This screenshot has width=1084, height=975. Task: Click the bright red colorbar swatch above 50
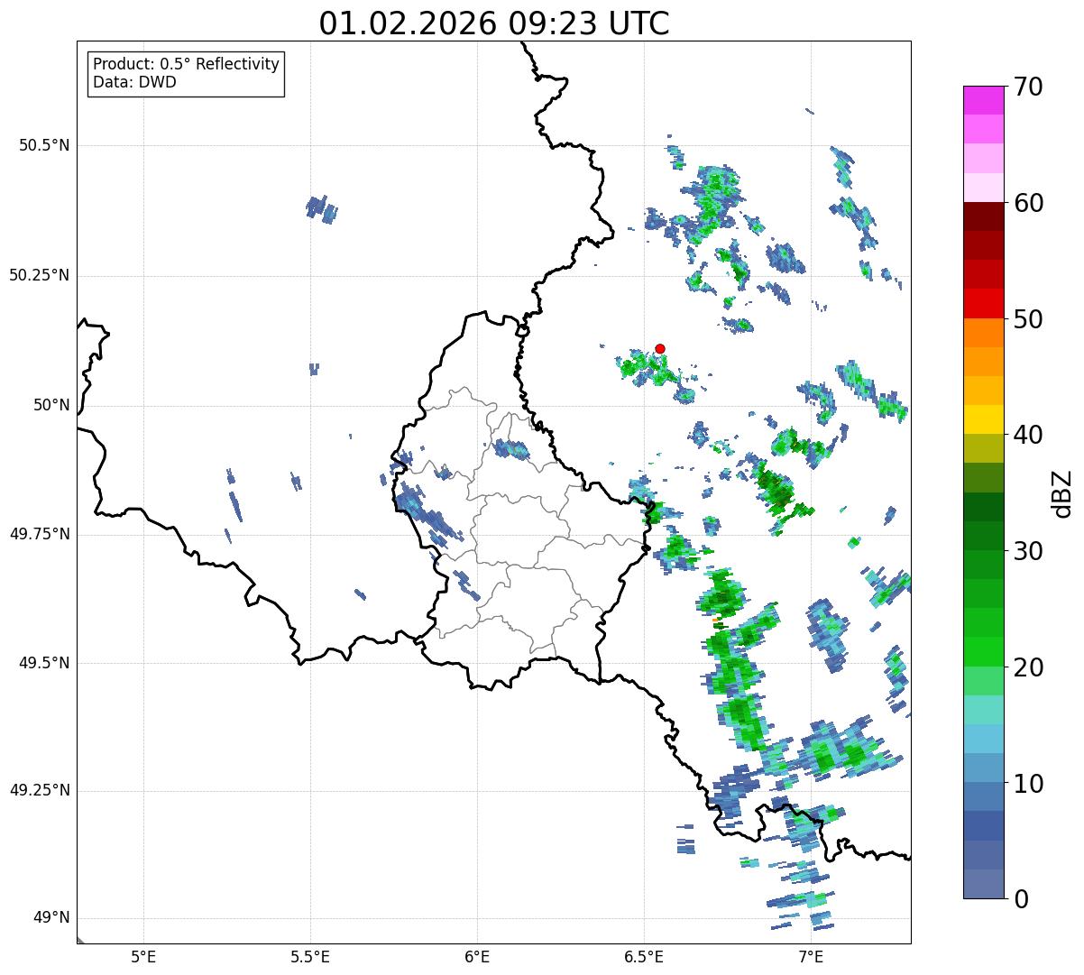[984, 303]
